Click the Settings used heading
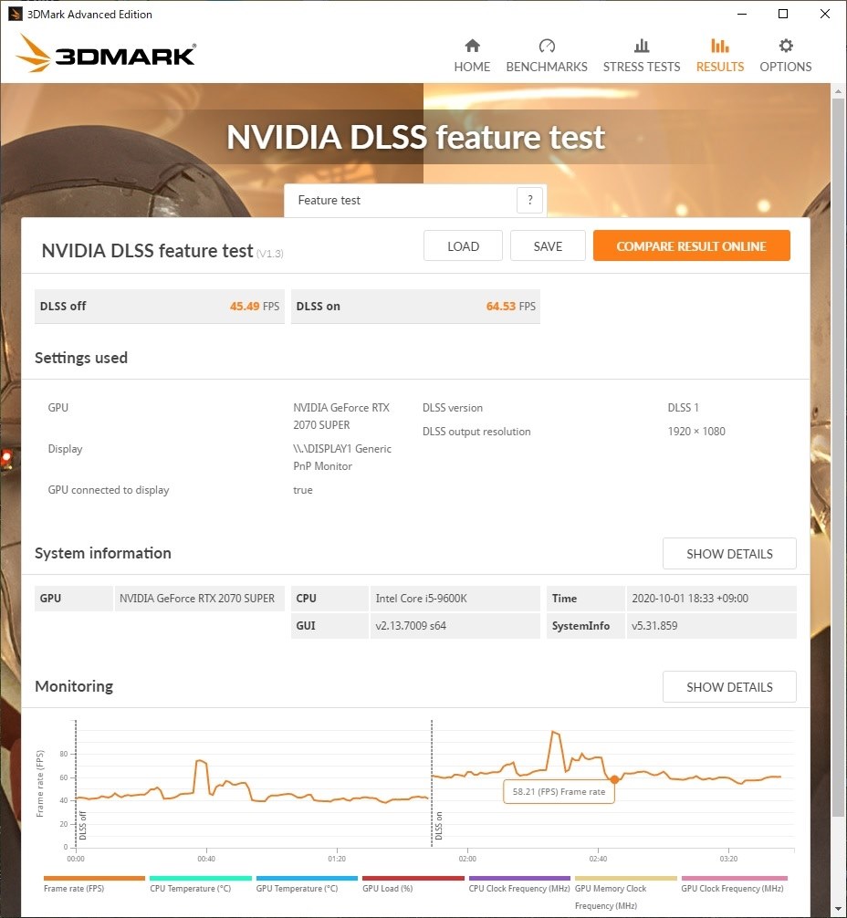This screenshot has width=847, height=918. click(x=81, y=358)
